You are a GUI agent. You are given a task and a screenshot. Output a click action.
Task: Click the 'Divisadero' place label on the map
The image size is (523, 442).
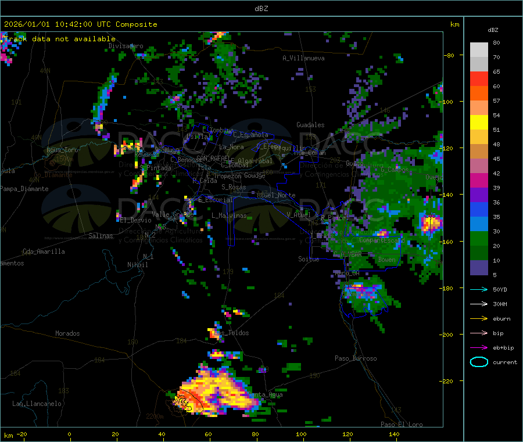[126, 46]
